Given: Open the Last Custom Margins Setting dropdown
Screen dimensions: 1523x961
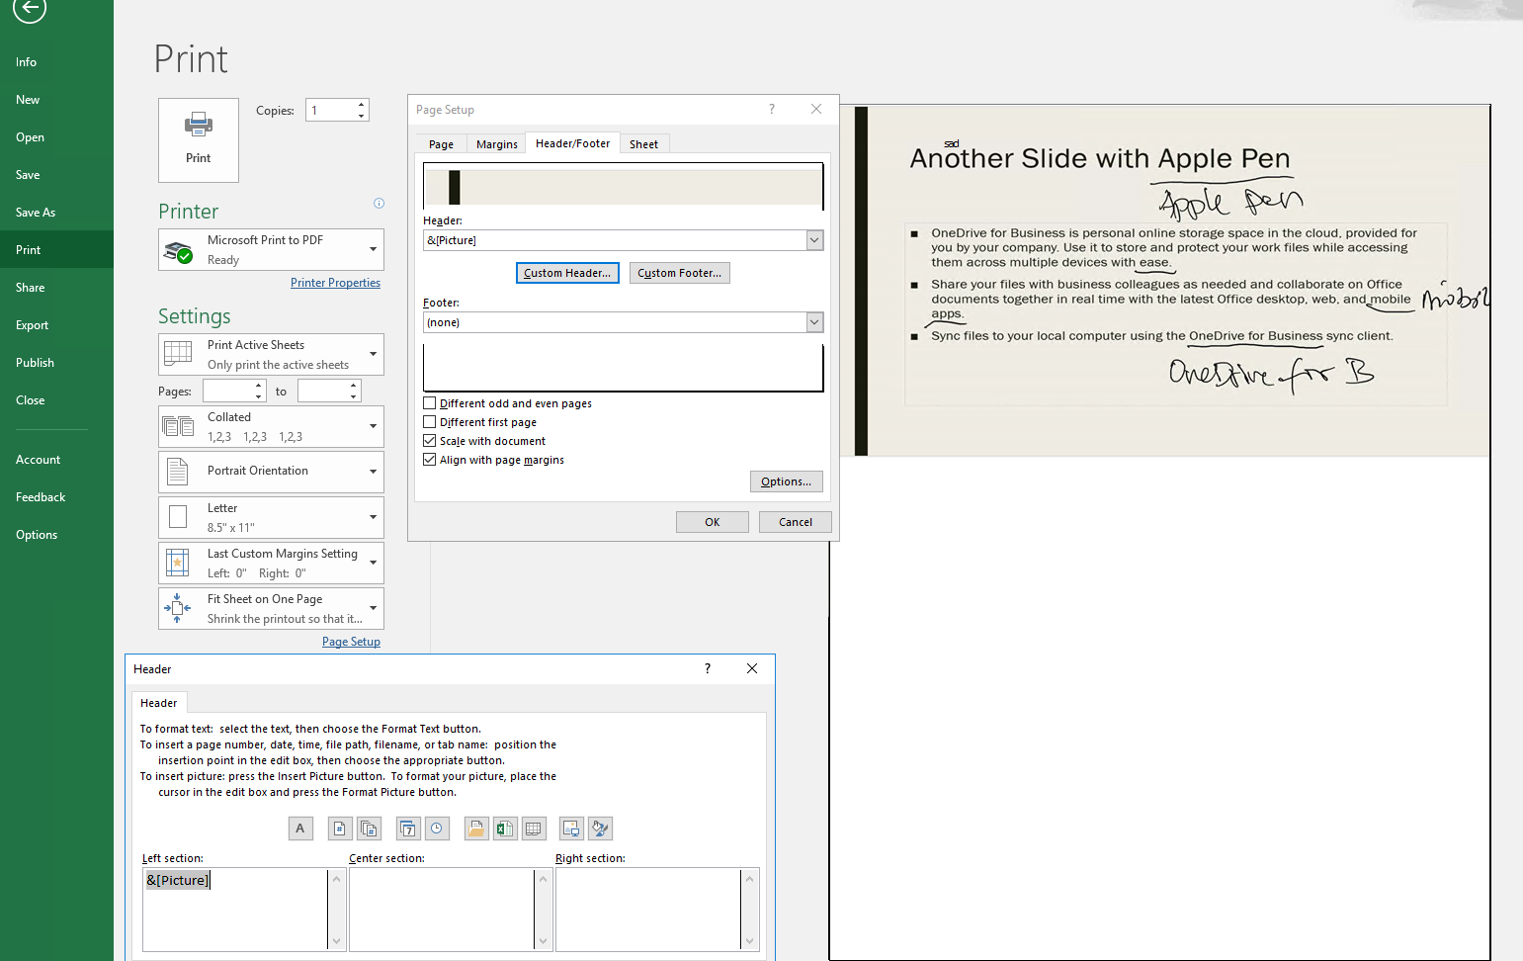Looking at the screenshot, I should [x=271, y=563].
